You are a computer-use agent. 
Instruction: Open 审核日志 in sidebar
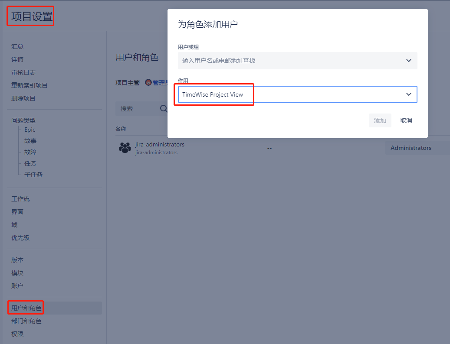click(23, 72)
